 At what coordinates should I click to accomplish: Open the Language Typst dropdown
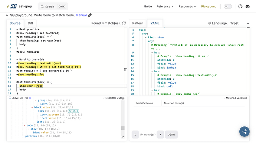(240, 23)
